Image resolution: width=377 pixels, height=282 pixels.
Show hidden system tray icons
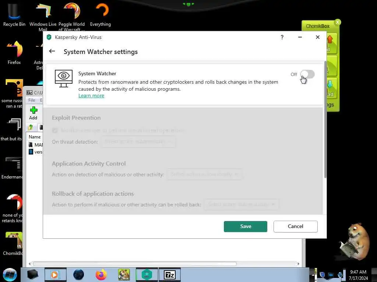point(313,275)
